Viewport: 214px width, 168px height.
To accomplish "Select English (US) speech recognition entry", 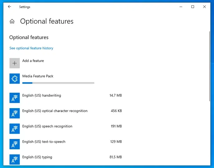I will (47, 126).
